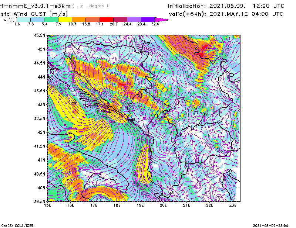Click the '20E' longitude label

(163, 205)
